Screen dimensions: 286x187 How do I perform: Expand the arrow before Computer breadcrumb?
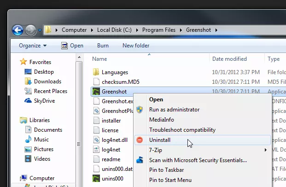(57, 30)
